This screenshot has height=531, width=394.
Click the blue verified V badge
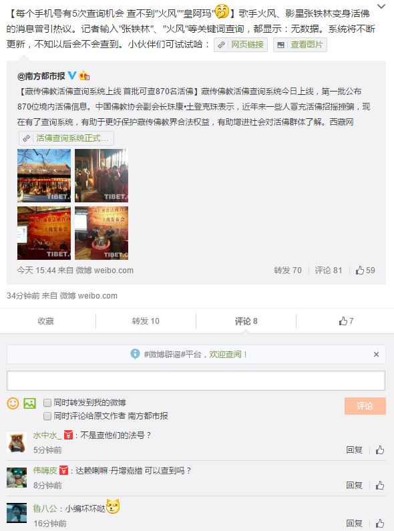(x=72, y=75)
